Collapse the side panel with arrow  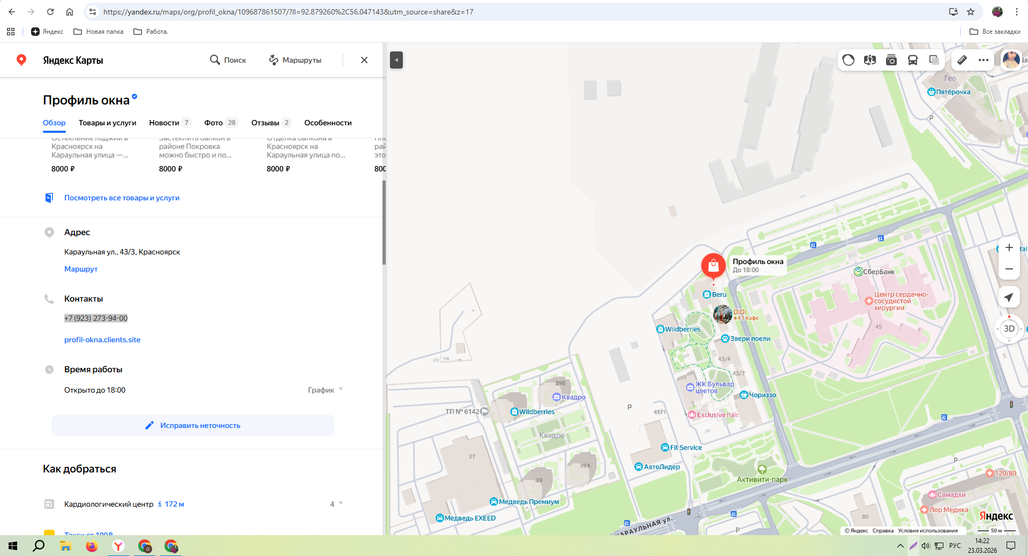pyautogui.click(x=396, y=60)
